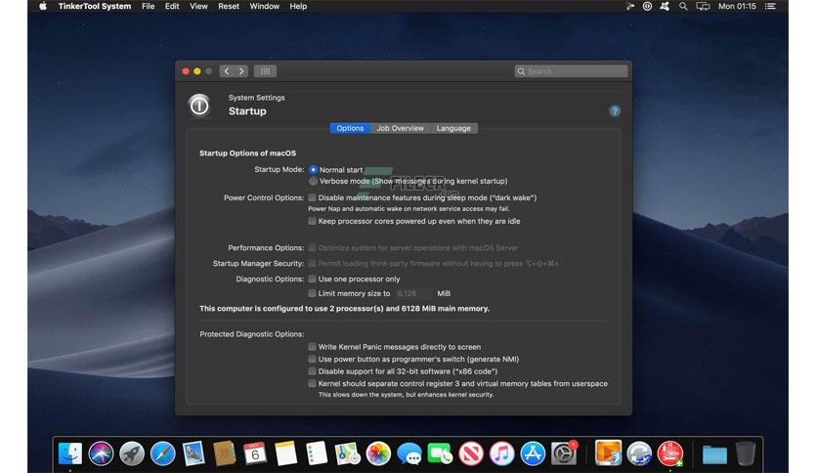817x473 pixels.
Task: Open Finder from the dock
Action: point(70,453)
